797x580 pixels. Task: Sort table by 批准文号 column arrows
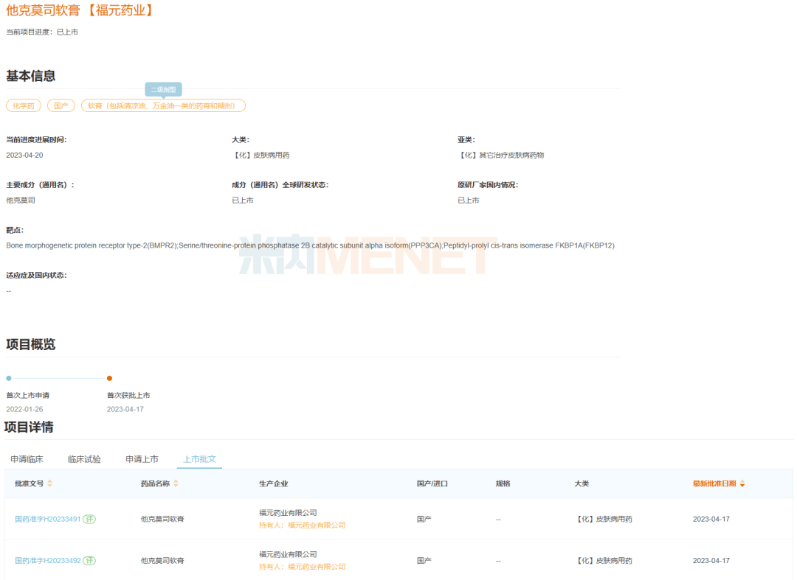coord(50,483)
